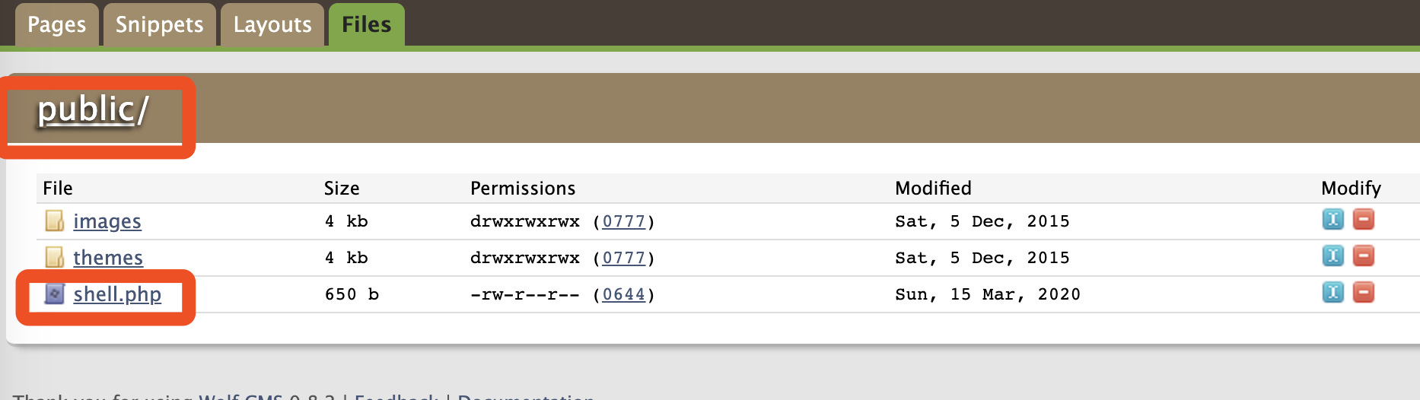1420x400 pixels.
Task: Open the images folder link
Action: (107, 221)
